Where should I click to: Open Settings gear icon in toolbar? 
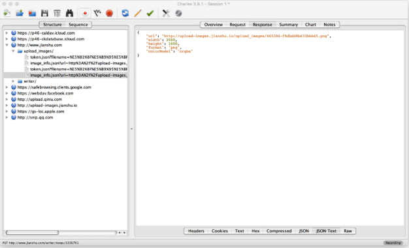178,13
